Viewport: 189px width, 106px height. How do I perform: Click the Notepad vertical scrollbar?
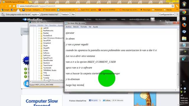click(178, 74)
